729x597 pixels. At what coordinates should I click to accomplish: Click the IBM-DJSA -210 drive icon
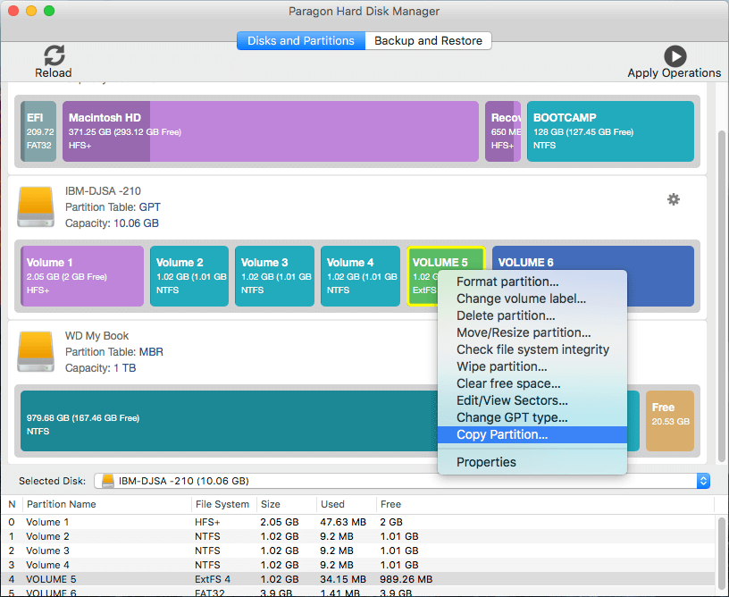point(35,206)
